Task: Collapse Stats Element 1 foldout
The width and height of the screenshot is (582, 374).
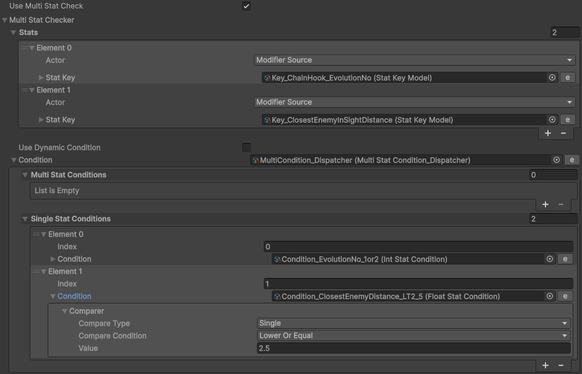Action: click(32, 90)
